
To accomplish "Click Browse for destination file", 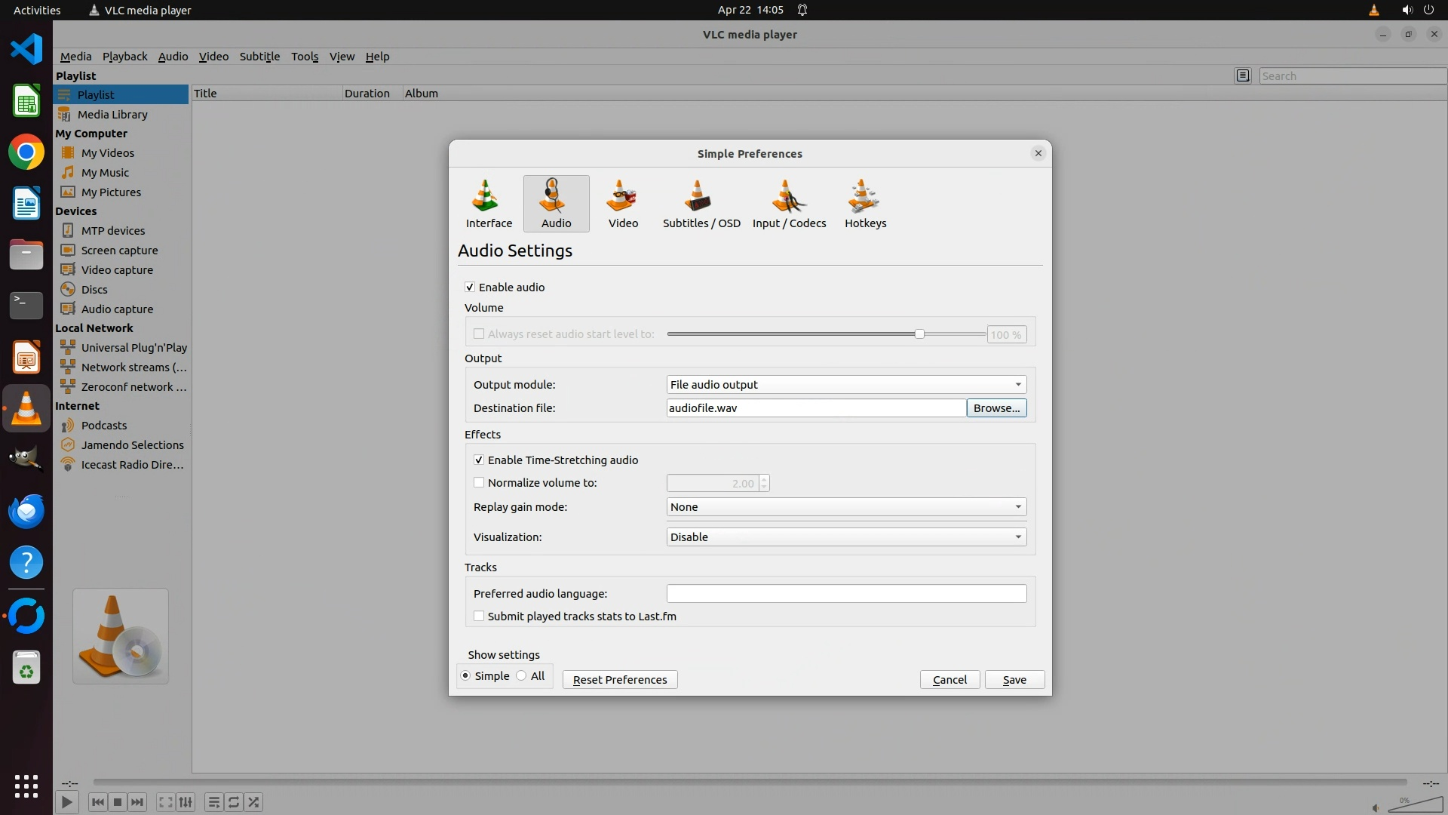I will pos(995,408).
